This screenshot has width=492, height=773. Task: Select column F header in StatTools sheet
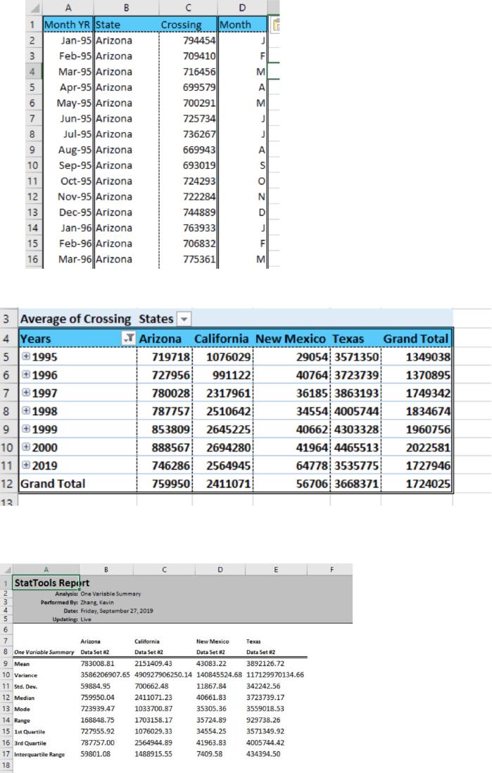click(x=332, y=570)
